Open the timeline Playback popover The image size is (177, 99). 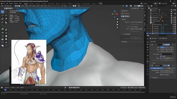click(x=7, y=87)
